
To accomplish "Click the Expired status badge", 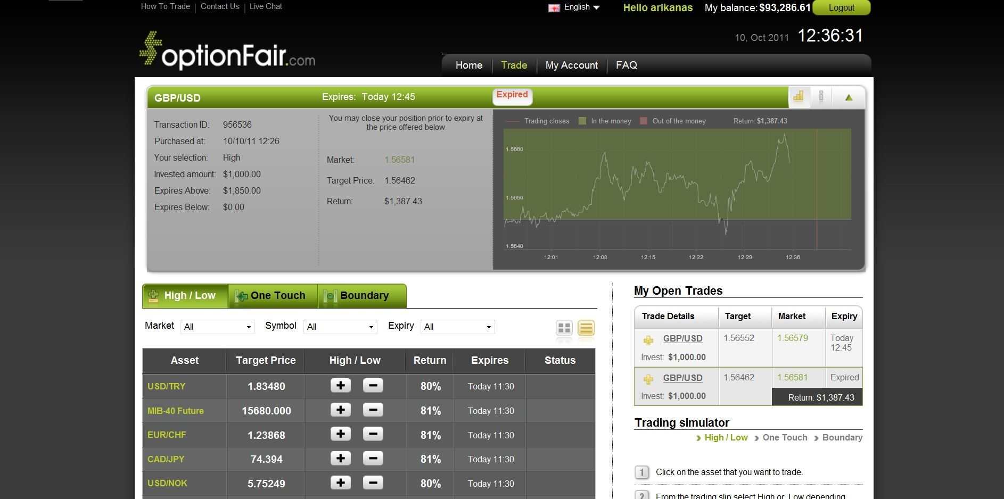I will coord(512,95).
